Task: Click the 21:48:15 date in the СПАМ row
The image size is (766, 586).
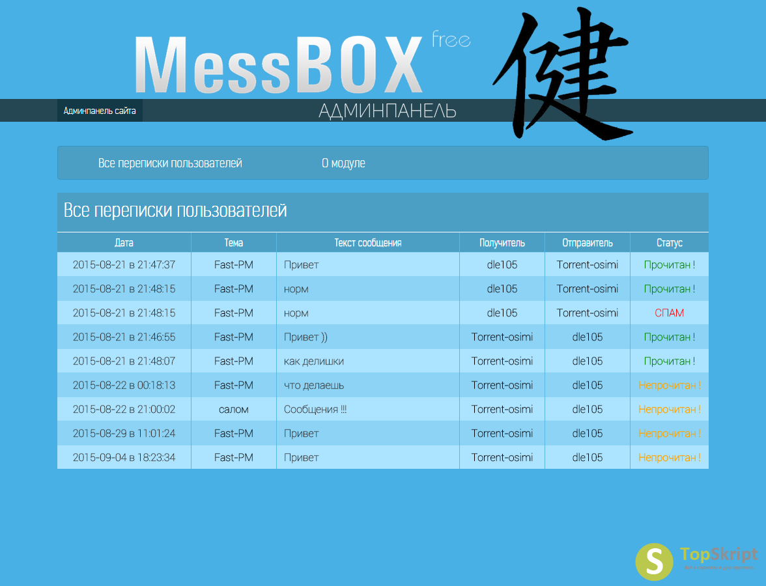Action: tap(124, 313)
